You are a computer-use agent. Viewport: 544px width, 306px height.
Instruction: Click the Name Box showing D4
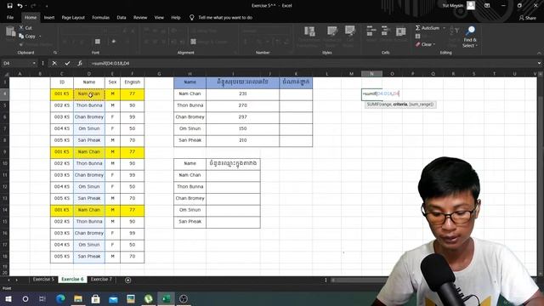click(17, 64)
